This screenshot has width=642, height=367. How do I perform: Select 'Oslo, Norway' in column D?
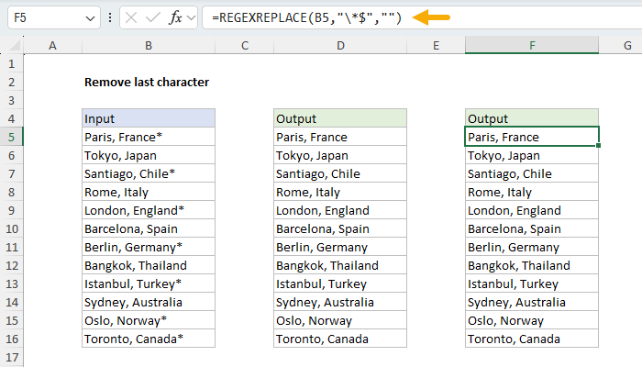[x=340, y=321]
